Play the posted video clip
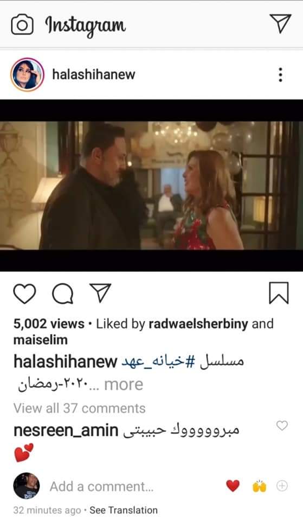This screenshot has height=521, width=303. pyautogui.click(x=151, y=186)
